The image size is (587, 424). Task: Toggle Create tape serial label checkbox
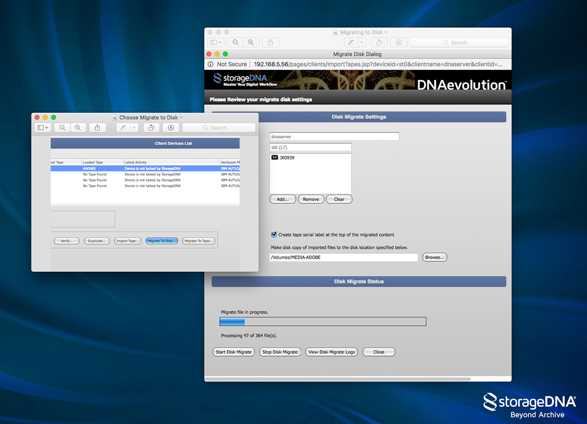274,235
